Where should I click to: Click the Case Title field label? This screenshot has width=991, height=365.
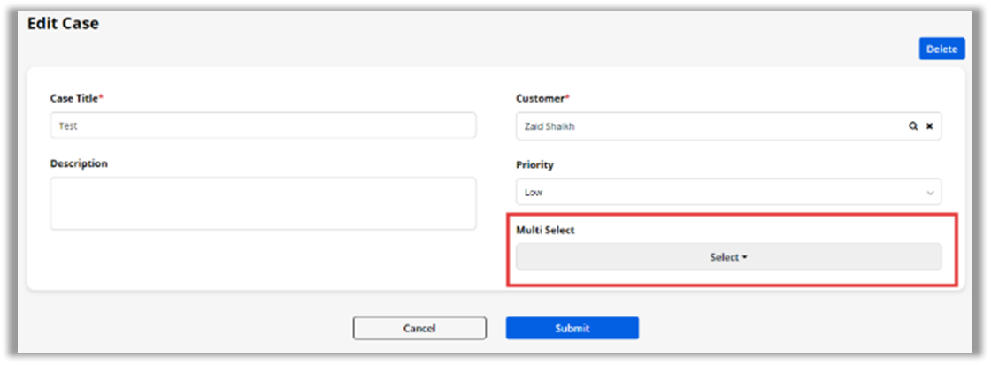coord(73,98)
